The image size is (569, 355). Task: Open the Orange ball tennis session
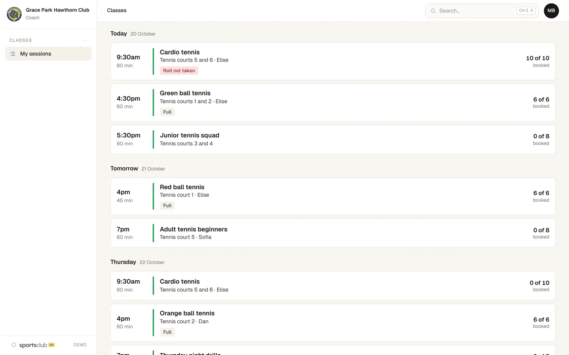coord(333,323)
